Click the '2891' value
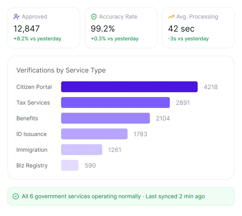 tap(183, 103)
